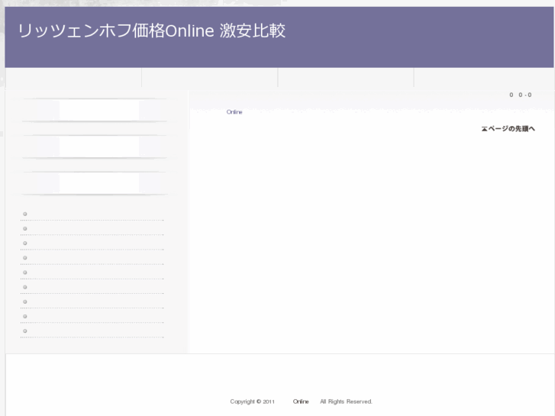The height and width of the screenshot is (416, 555).
Task: Click the fifth bullet icon in sidebar list
Action: click(x=25, y=272)
